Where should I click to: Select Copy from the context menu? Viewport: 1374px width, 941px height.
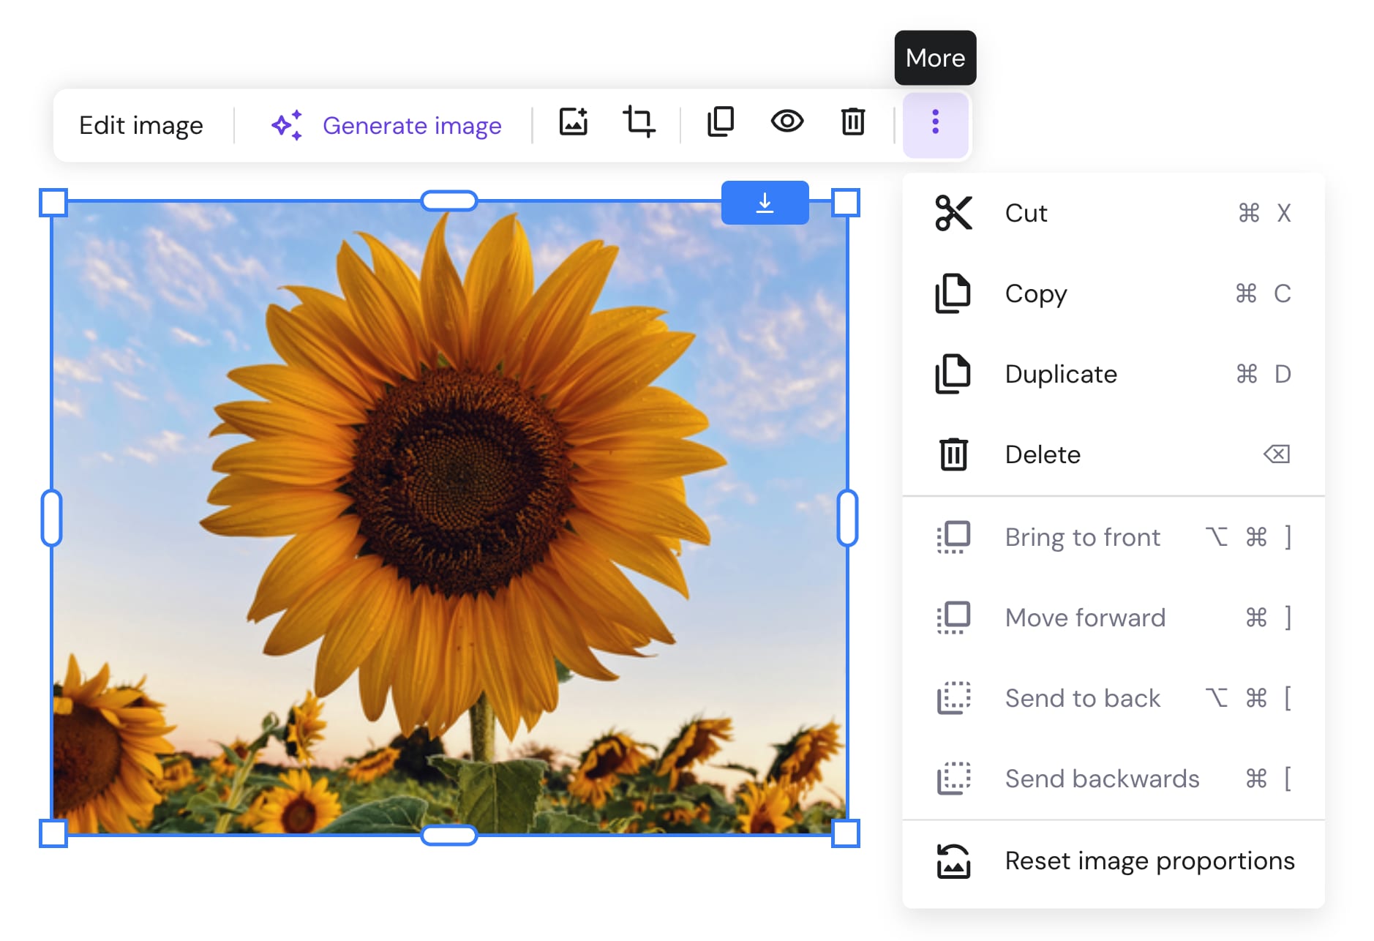click(1035, 293)
